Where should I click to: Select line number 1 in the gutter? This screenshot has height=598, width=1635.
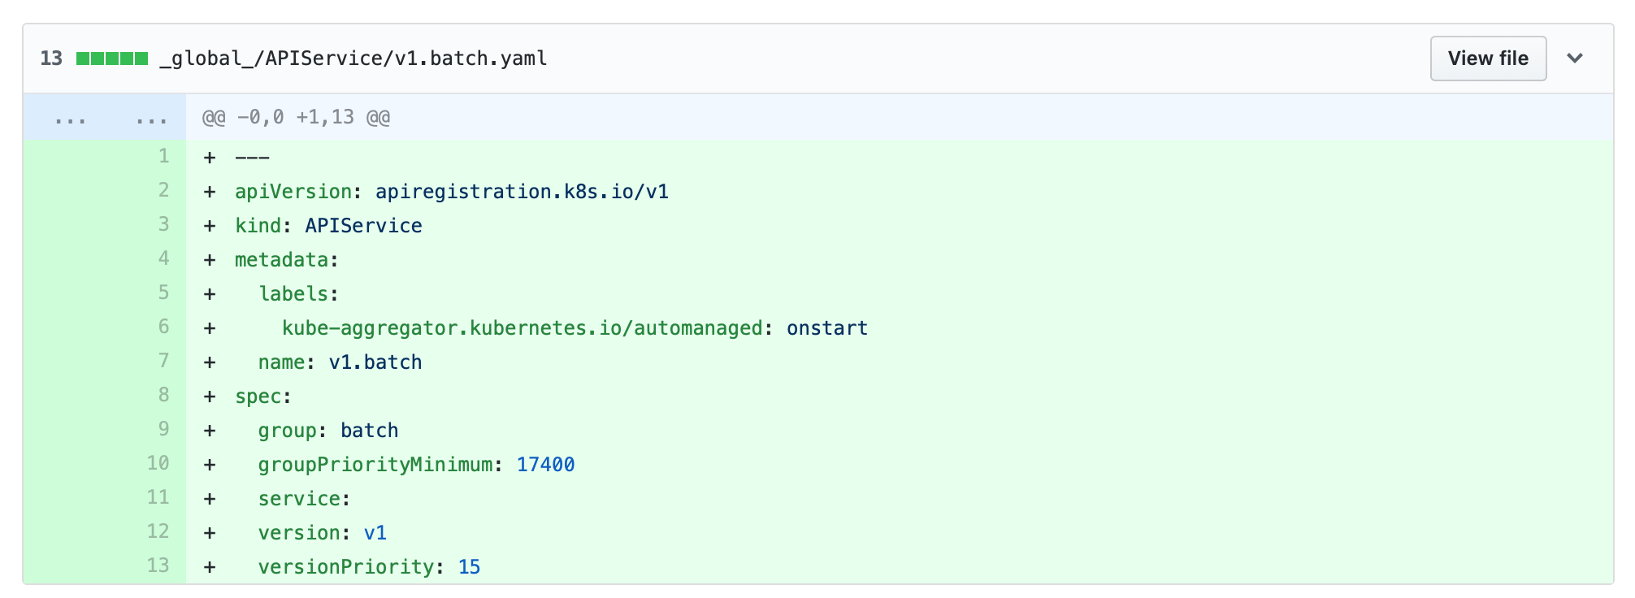(x=163, y=156)
